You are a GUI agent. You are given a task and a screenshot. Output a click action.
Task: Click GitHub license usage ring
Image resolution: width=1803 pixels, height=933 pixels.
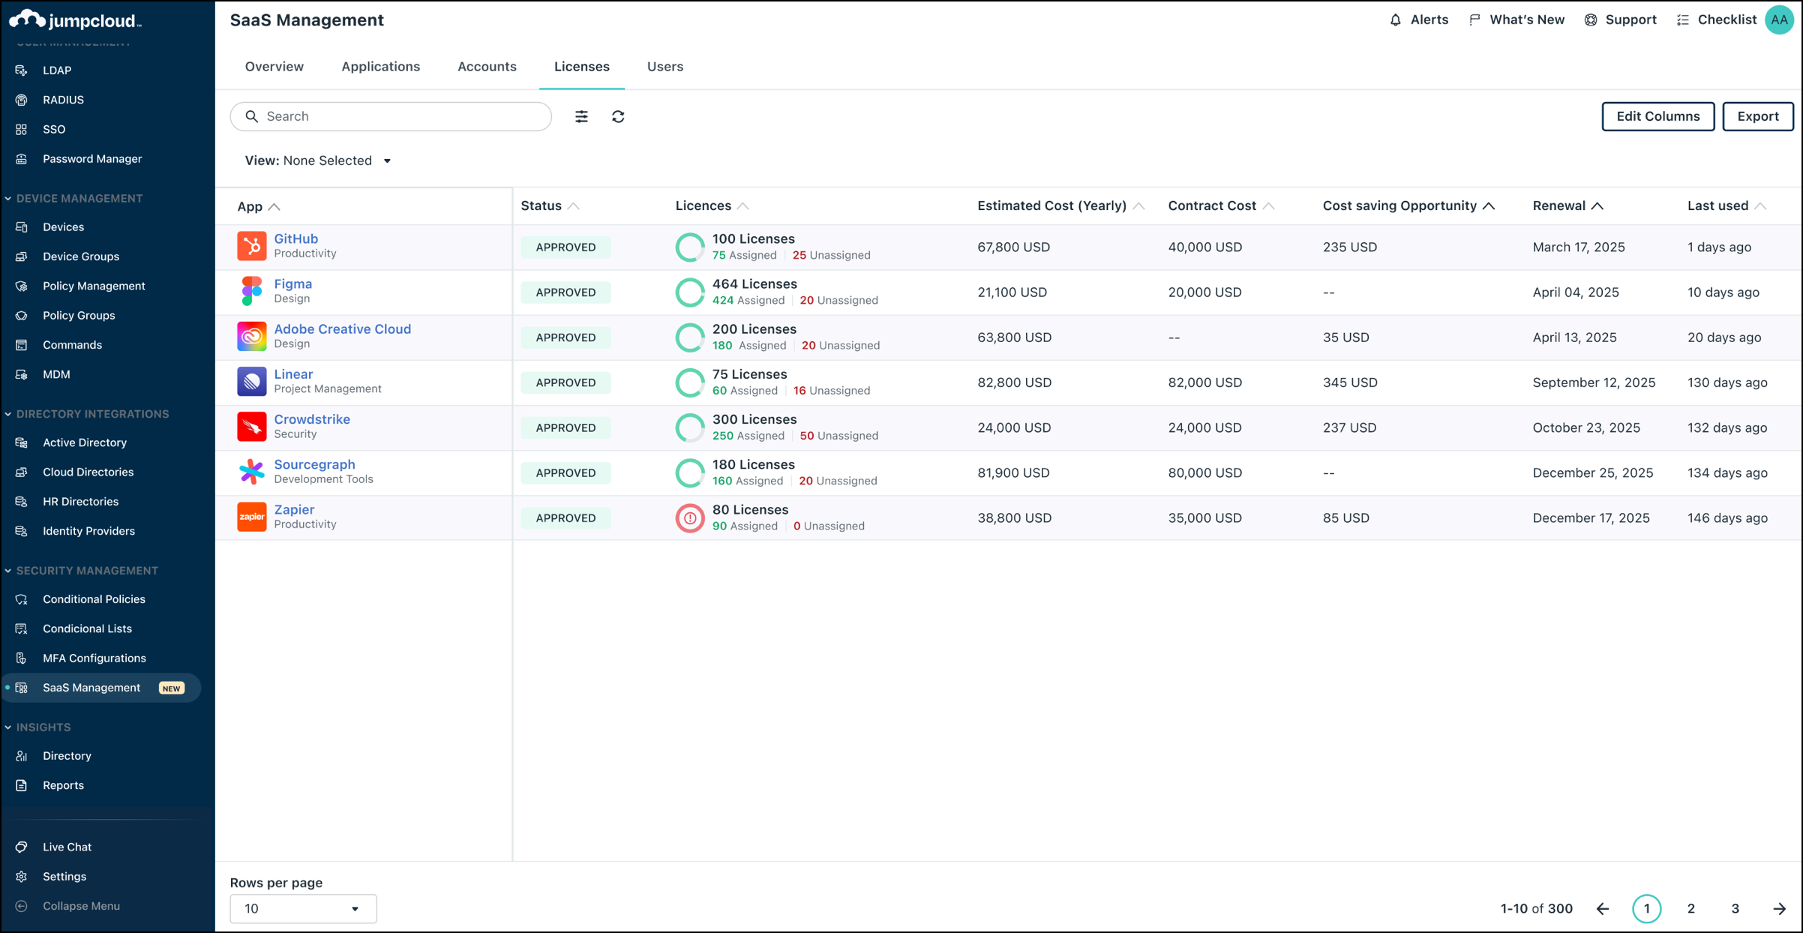click(690, 247)
